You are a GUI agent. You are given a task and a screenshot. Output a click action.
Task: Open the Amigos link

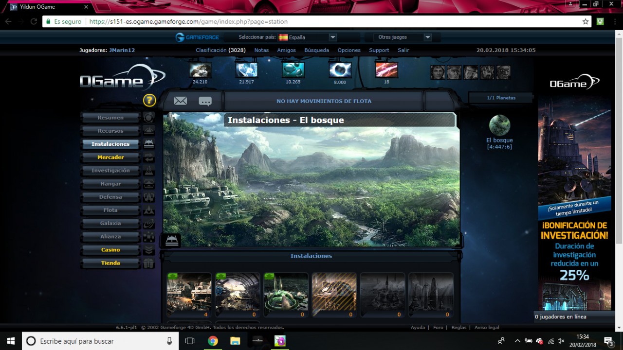286,50
